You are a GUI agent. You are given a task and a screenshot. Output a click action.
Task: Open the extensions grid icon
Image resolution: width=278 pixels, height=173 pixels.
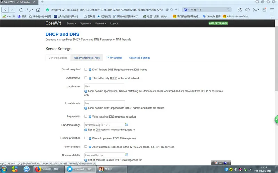[x=239, y=10]
